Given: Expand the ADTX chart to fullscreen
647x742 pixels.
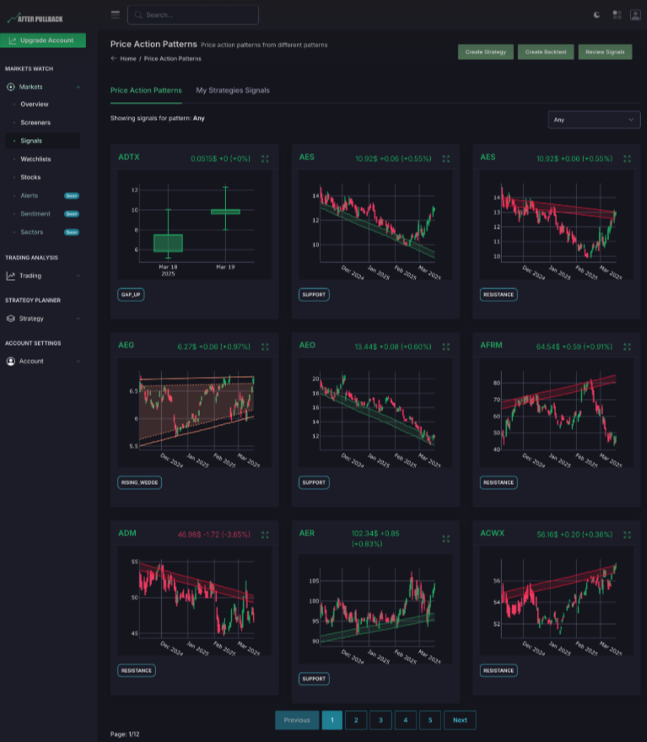Looking at the screenshot, I should 265,158.
